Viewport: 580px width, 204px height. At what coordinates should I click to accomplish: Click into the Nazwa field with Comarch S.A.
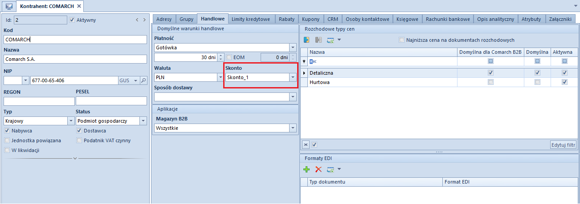[75, 59]
